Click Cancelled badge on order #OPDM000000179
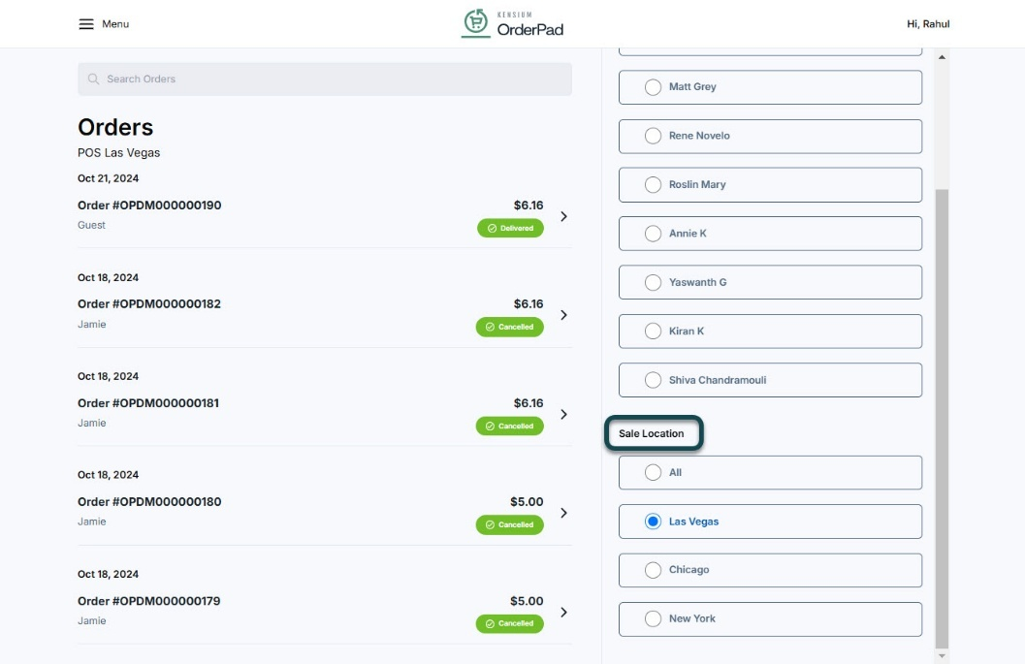Screen dimensions: 1025x664 coord(510,623)
